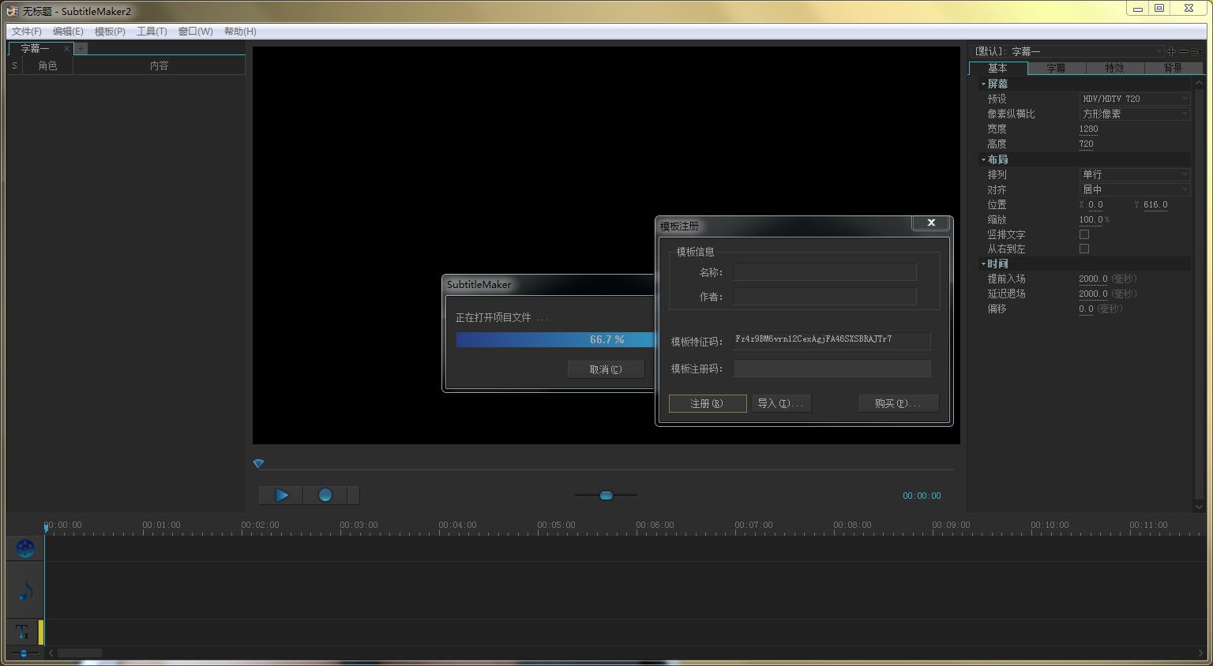Viewport: 1213px width, 666px height.
Task: Click the properties panel scroll-down arrow
Action: pos(1200,507)
